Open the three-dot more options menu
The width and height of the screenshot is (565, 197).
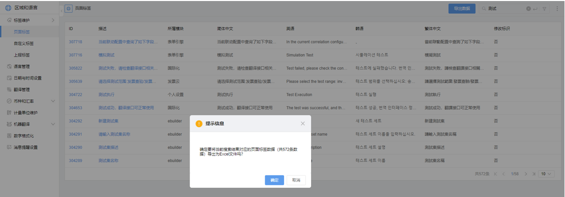pos(557,9)
